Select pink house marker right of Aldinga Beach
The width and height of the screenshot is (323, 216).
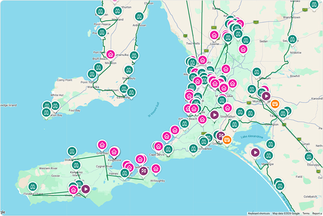click(202, 120)
